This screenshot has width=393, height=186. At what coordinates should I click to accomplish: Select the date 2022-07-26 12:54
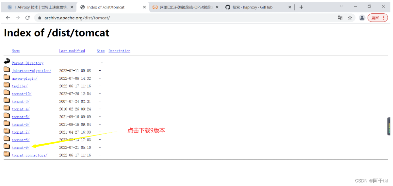click(75, 94)
